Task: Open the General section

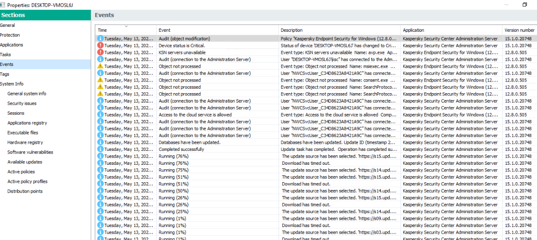Action: pos(8,26)
